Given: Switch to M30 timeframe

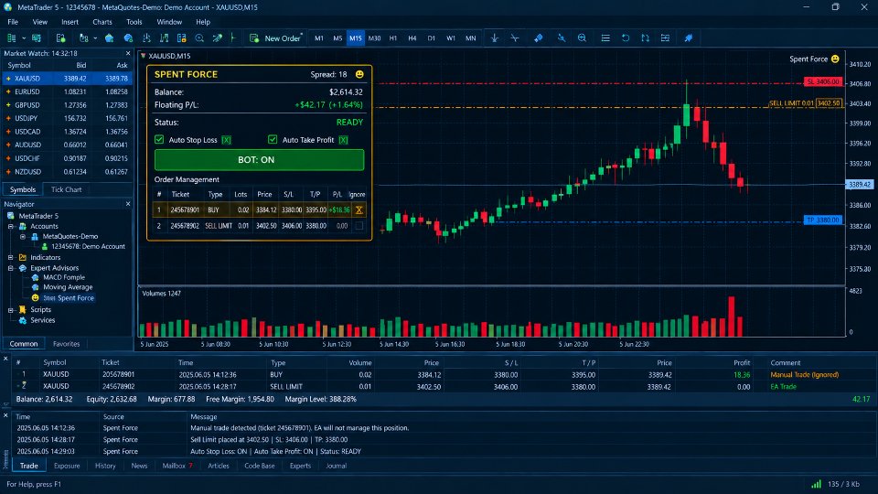Looking at the screenshot, I should 374,38.
